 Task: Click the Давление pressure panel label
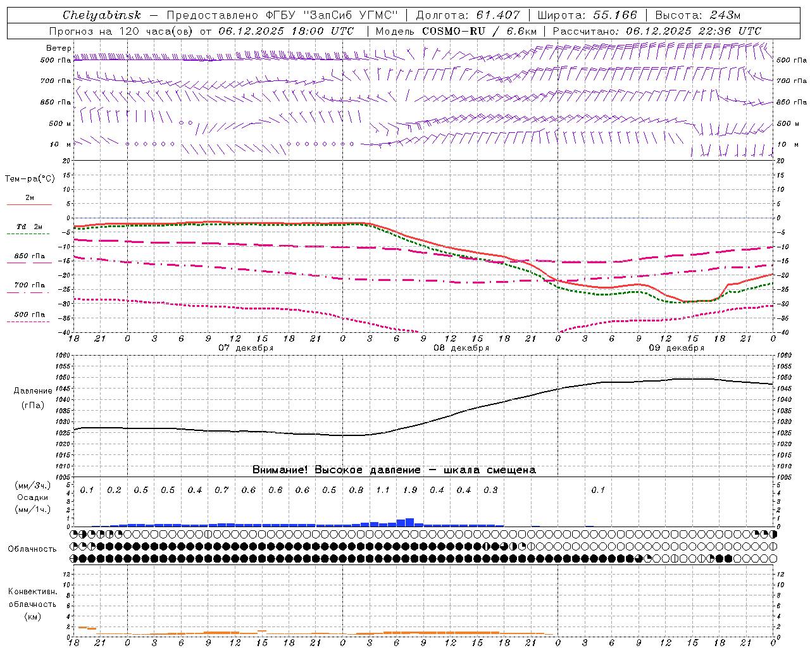coord(33,391)
